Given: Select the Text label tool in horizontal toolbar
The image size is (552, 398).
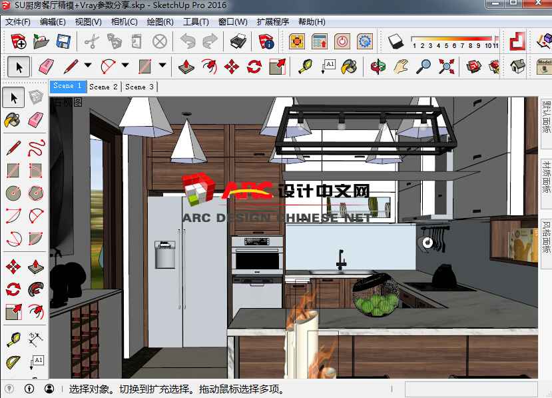Looking at the screenshot, I should pyautogui.click(x=328, y=66).
